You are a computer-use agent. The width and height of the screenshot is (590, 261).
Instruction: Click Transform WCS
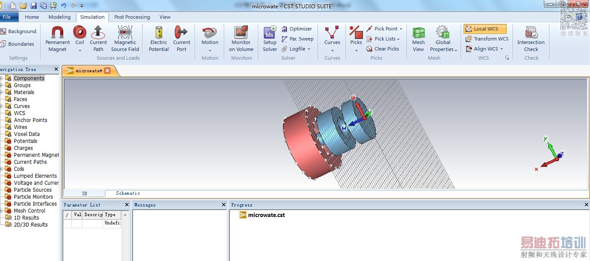487,39
